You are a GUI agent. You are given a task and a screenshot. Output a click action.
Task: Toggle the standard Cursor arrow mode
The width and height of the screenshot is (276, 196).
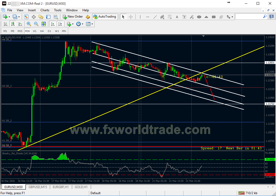click(123, 17)
